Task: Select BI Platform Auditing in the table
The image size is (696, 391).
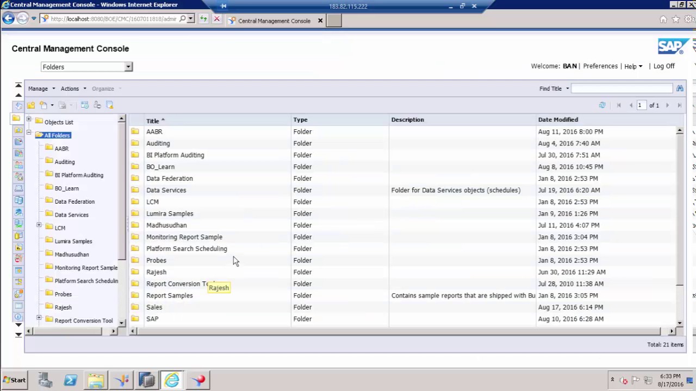Action: tap(175, 155)
